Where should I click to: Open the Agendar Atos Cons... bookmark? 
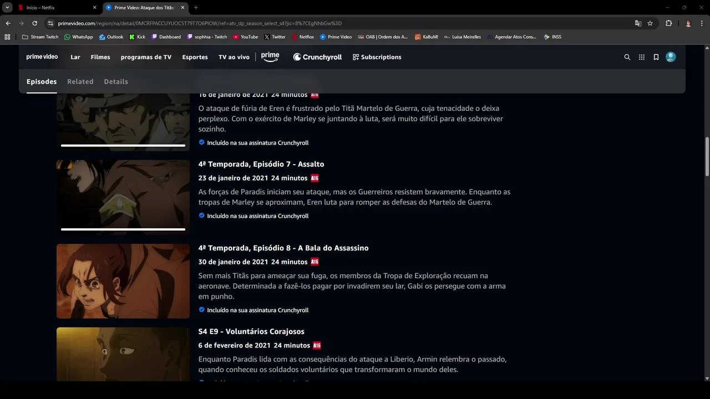pos(511,37)
